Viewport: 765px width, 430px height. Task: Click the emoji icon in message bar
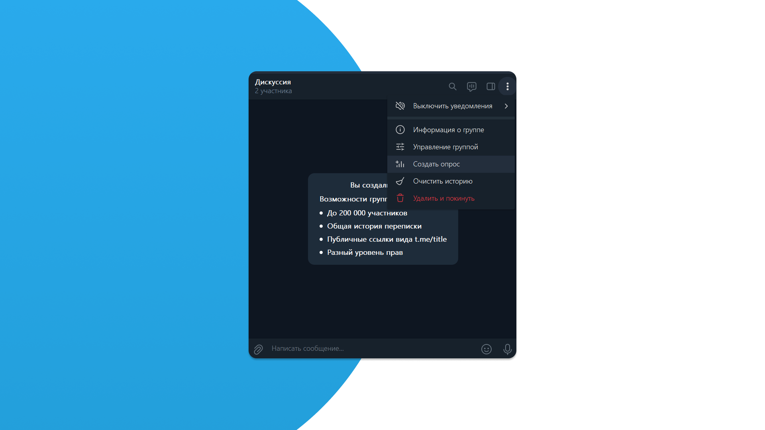tap(487, 349)
